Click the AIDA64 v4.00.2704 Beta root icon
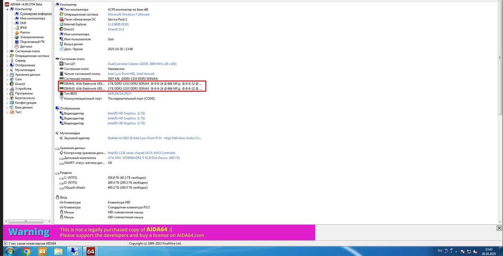 tap(7, 5)
